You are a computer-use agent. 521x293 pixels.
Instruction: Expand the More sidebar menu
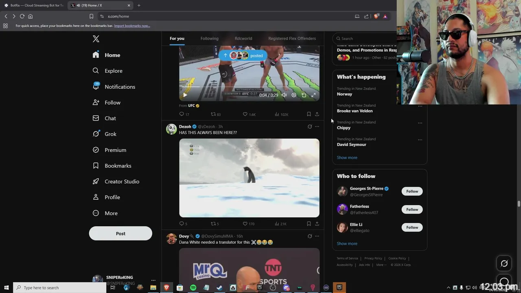tap(105, 213)
